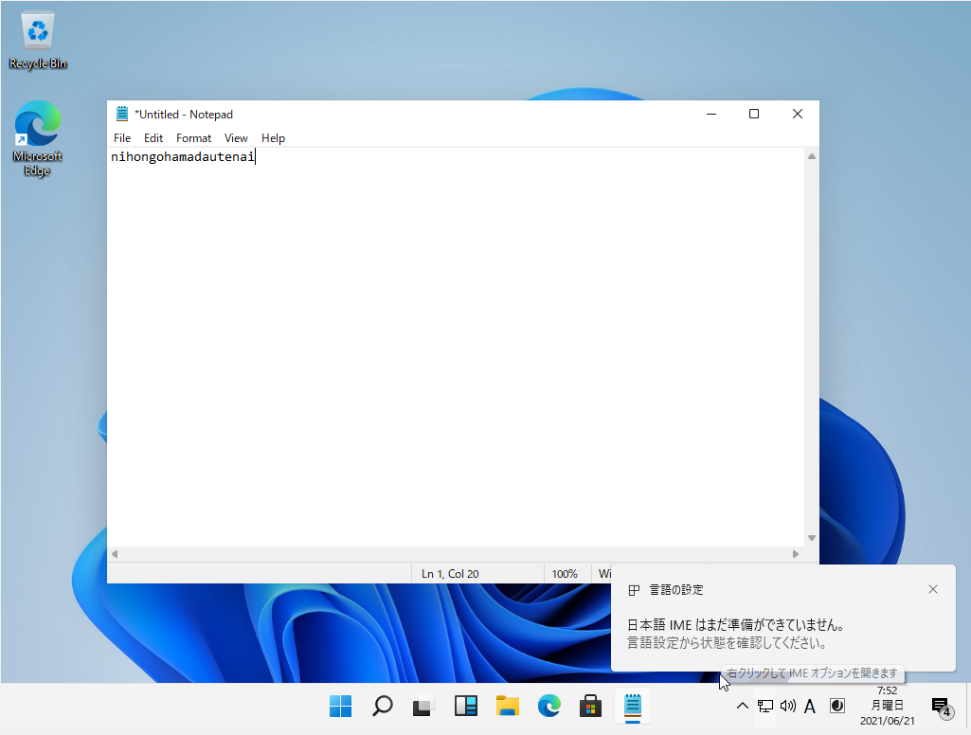This screenshot has width=971, height=735.
Task: Toggle IME input mode 'A' indicator
Action: pyautogui.click(x=810, y=706)
